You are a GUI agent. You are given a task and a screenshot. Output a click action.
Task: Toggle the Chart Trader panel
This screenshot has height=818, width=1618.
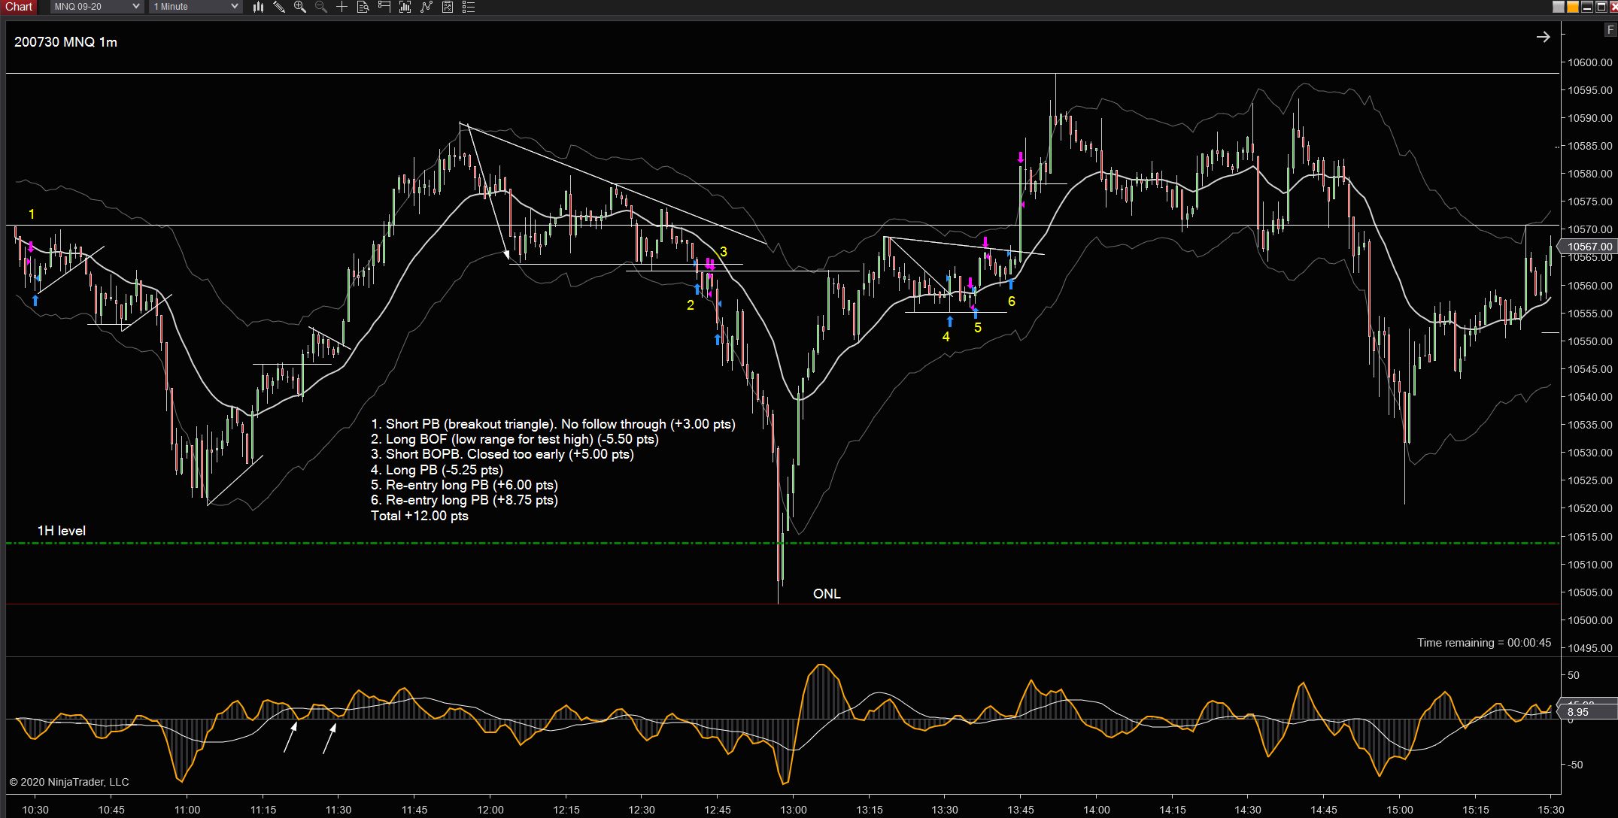point(384,7)
